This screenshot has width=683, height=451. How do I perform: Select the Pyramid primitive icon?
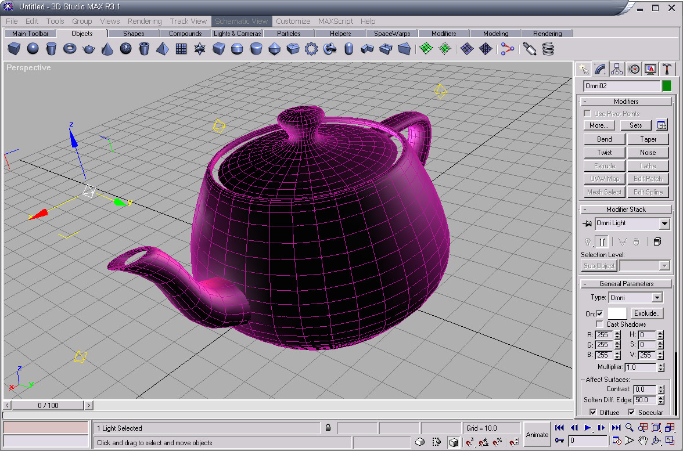[x=163, y=49]
